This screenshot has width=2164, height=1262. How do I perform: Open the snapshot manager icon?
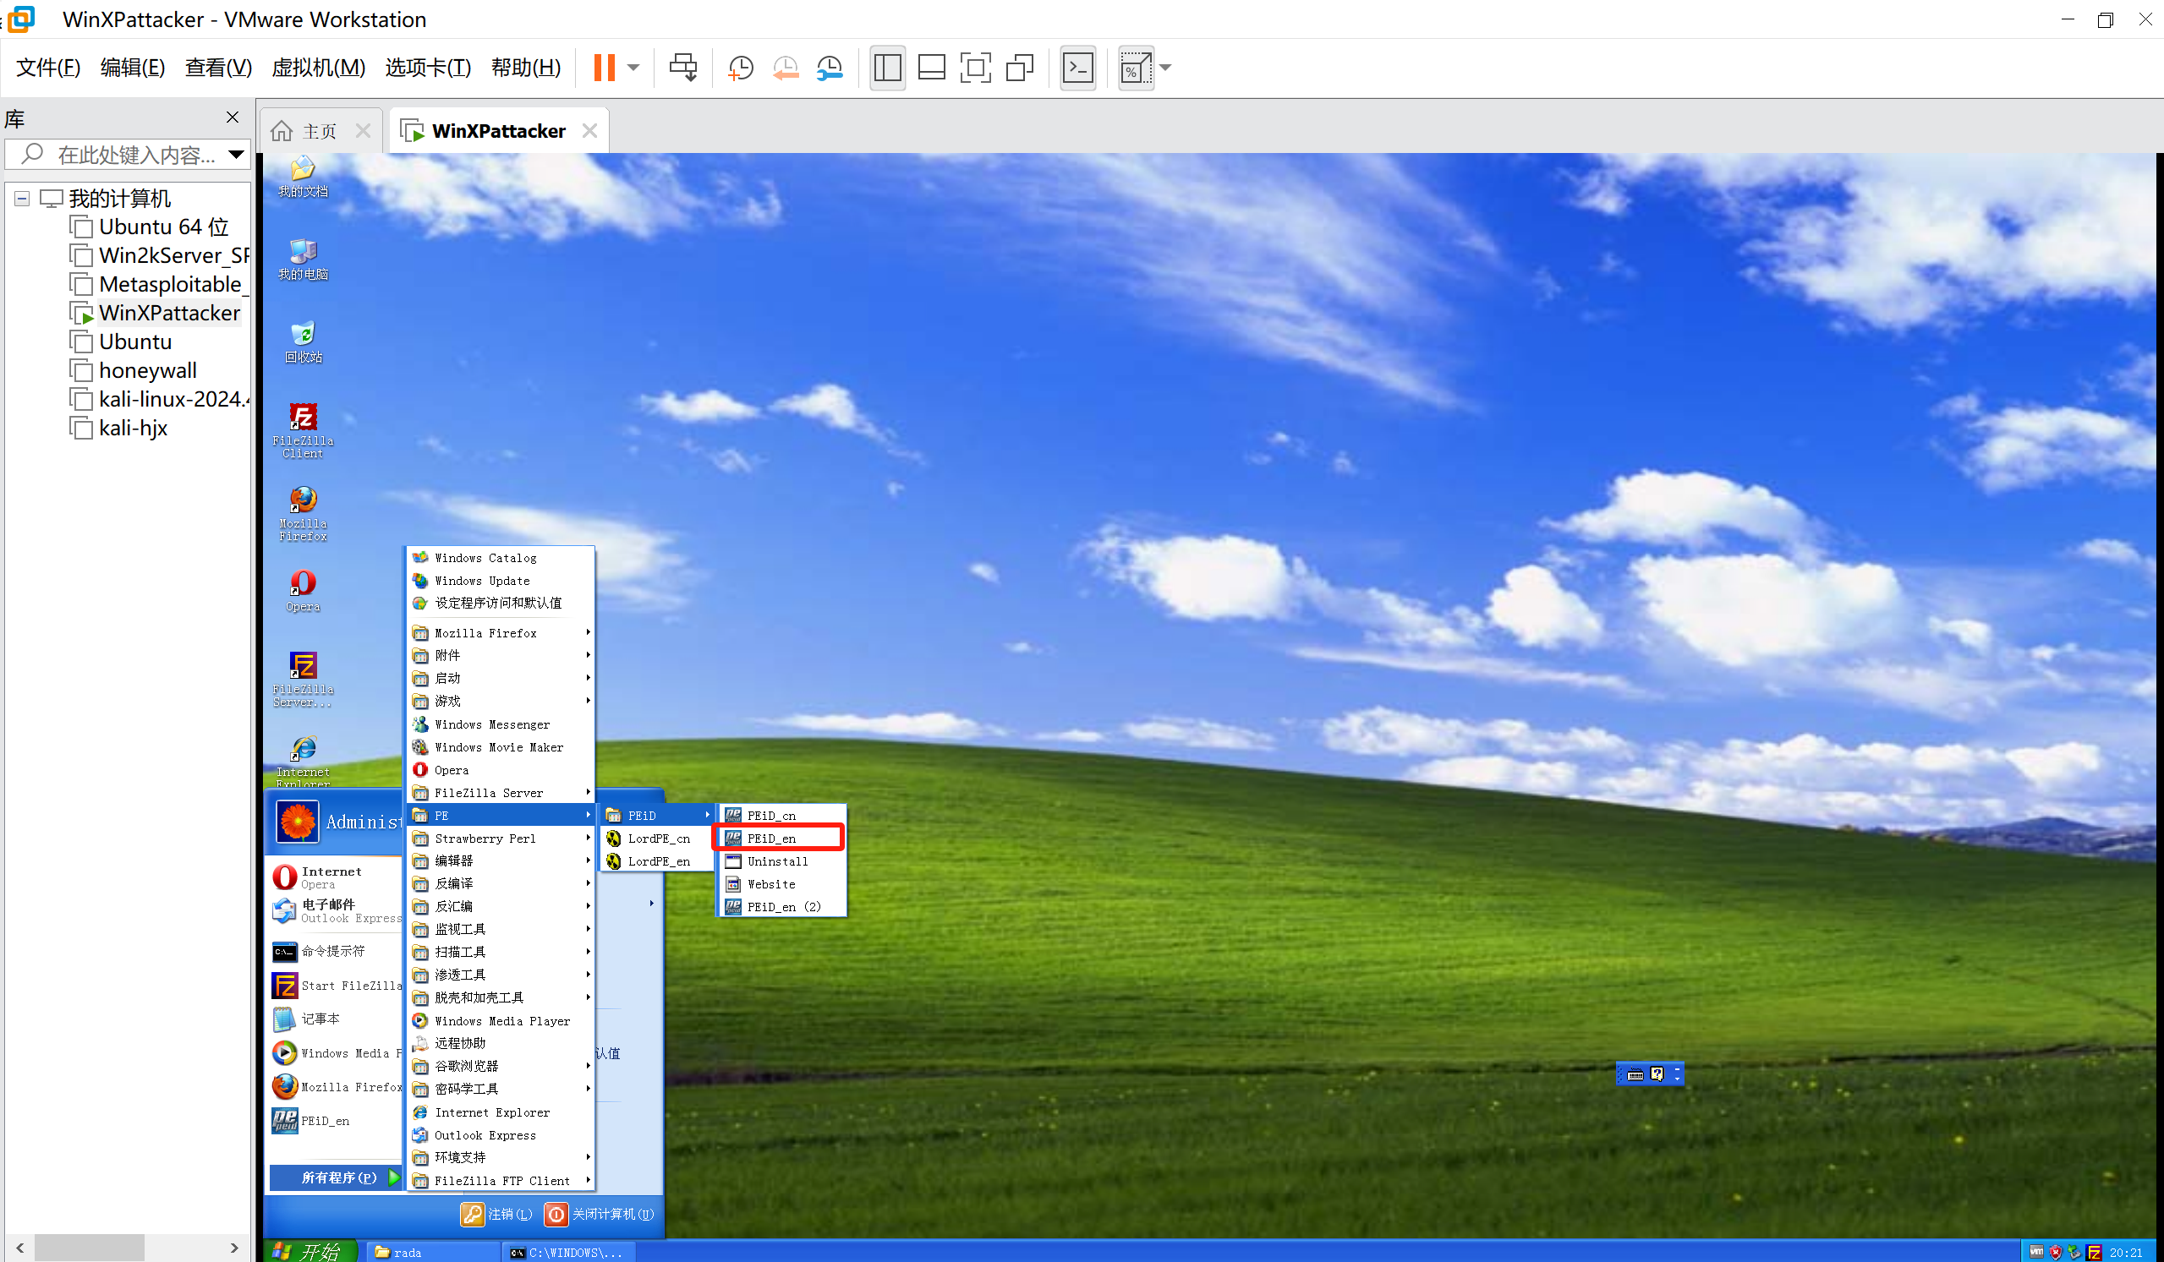[x=830, y=68]
